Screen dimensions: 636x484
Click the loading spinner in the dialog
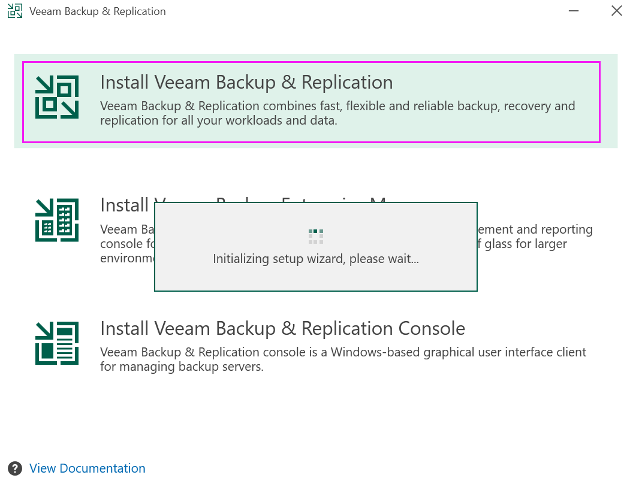click(x=316, y=236)
